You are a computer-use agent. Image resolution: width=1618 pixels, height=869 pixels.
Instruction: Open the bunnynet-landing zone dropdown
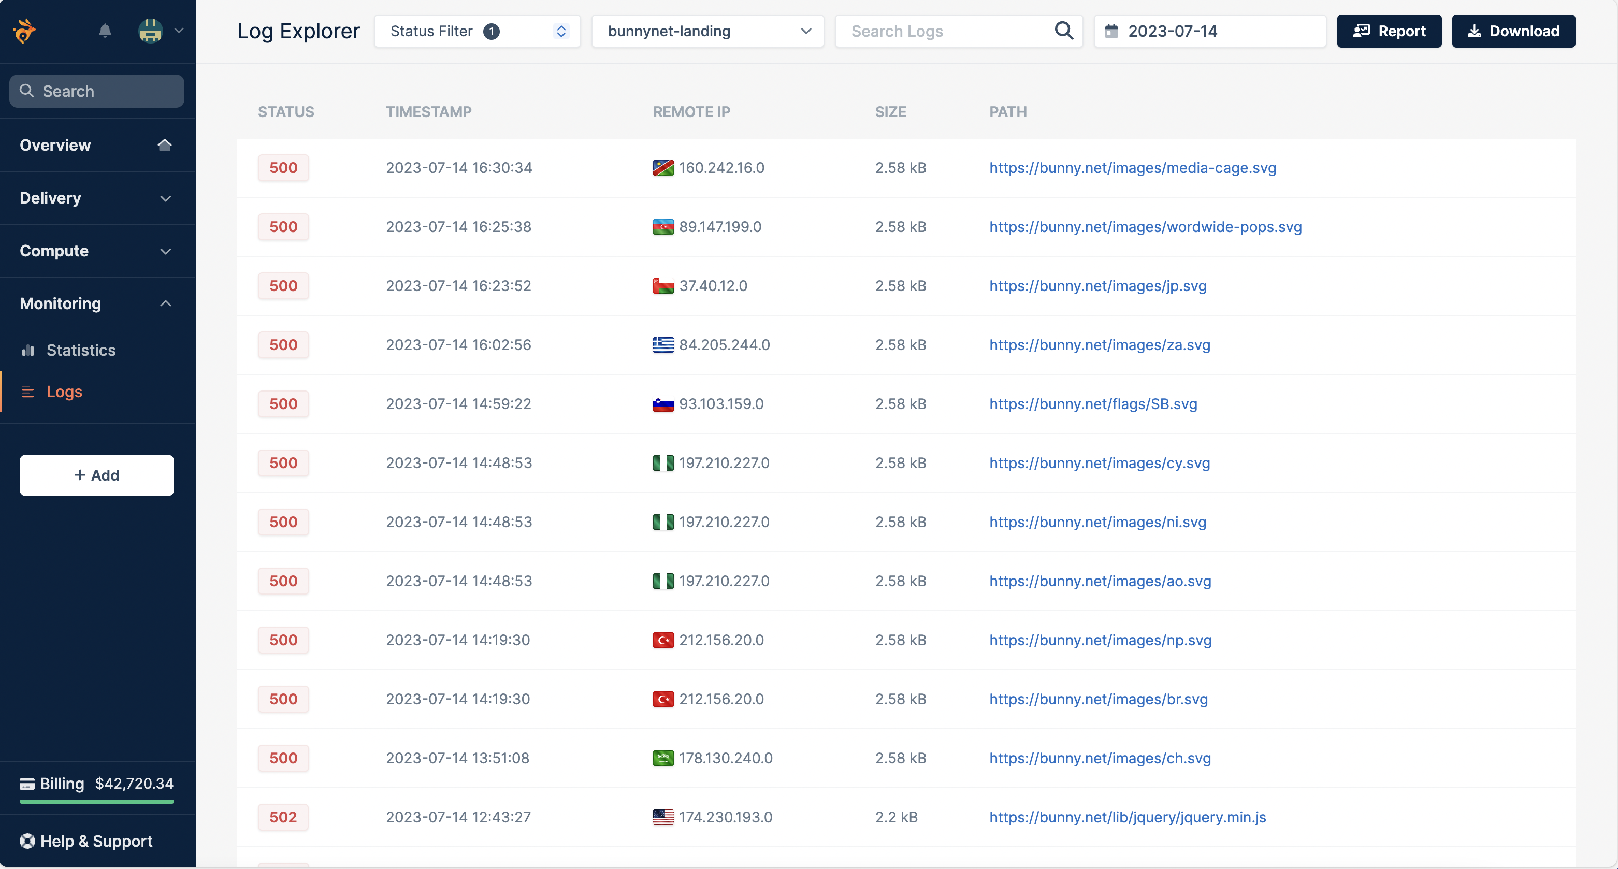click(x=707, y=31)
